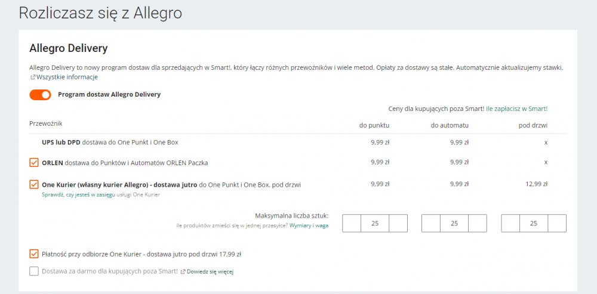Viewport: 597px width, 294px height.
Task: Click stepper box right of do automatu quantity
Action: pyautogui.click(x=478, y=223)
